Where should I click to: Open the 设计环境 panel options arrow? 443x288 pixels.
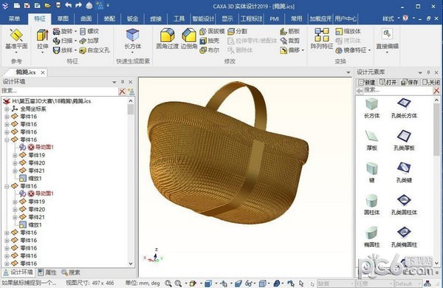(114, 82)
